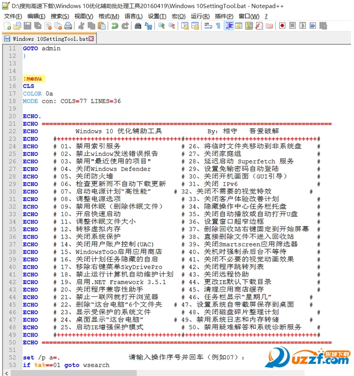
Task: Click the 'Windows 10 优化辅助工具' title text
Action: point(118,131)
